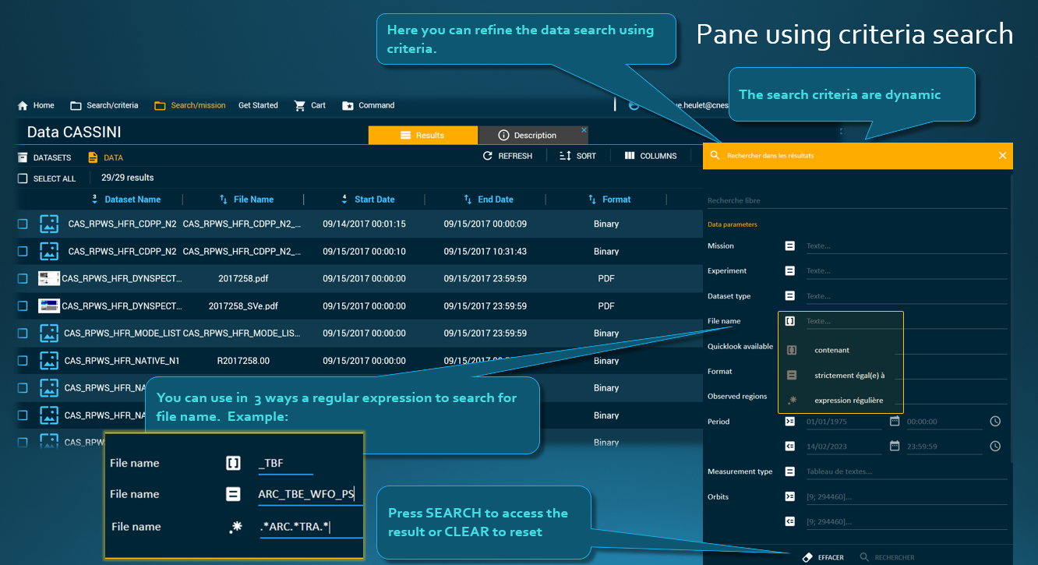The width and height of the screenshot is (1038, 565).
Task: Click the Period less-or-equal operator icon
Action: coord(789,446)
